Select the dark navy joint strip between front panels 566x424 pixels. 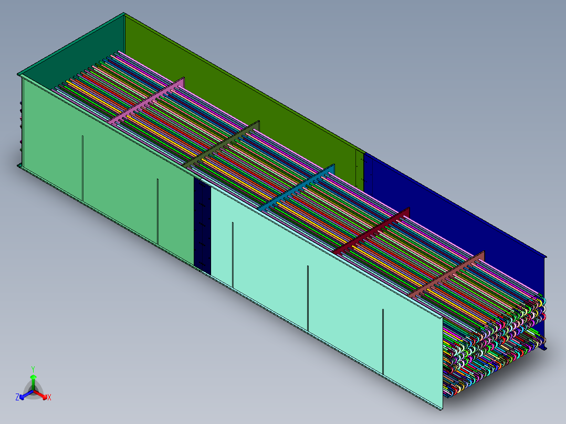(x=202, y=226)
